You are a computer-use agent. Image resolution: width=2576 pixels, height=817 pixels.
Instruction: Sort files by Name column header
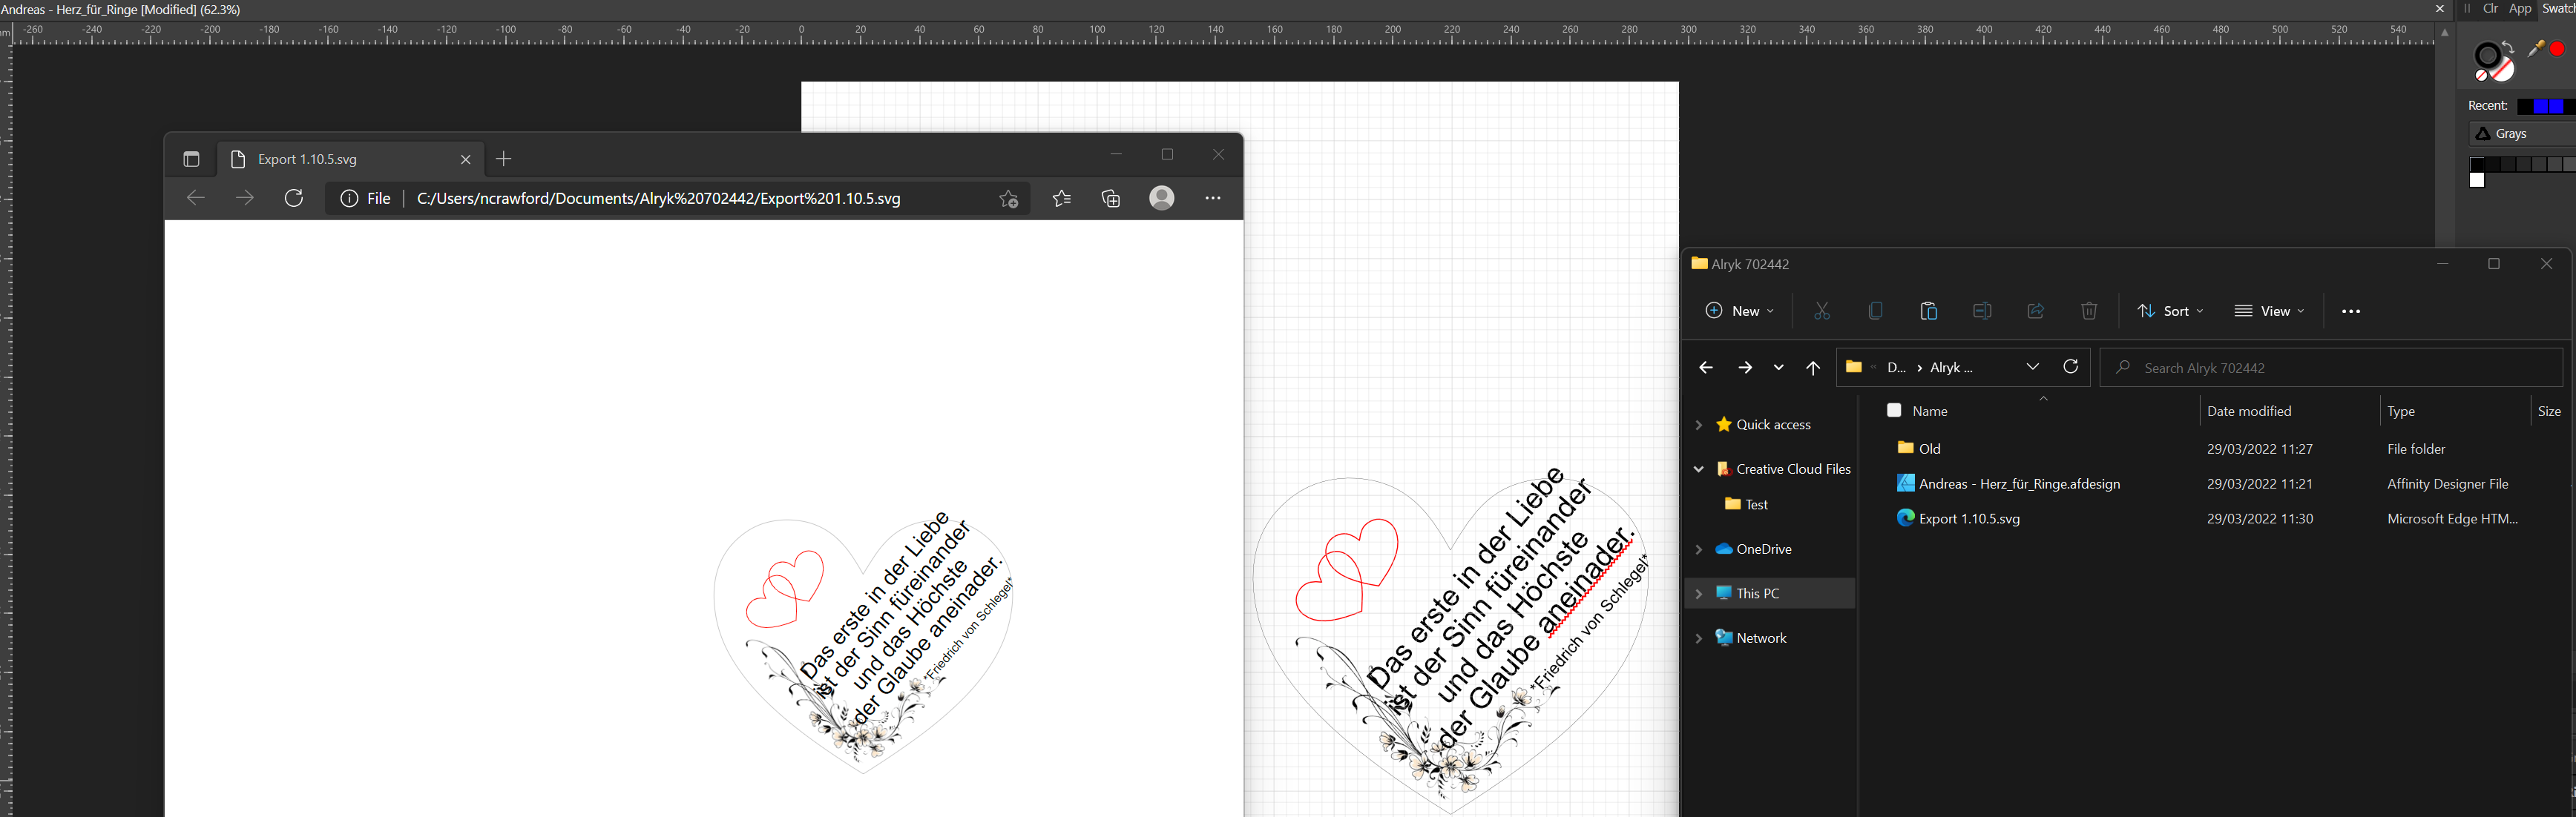[x=1930, y=411]
